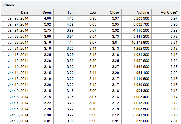Click the 954,100 volume cell
Viewport: 181px width, 124px height.
[x=137, y=73]
